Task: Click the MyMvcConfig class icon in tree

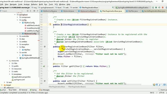Action: pyautogui.click(x=23, y=23)
